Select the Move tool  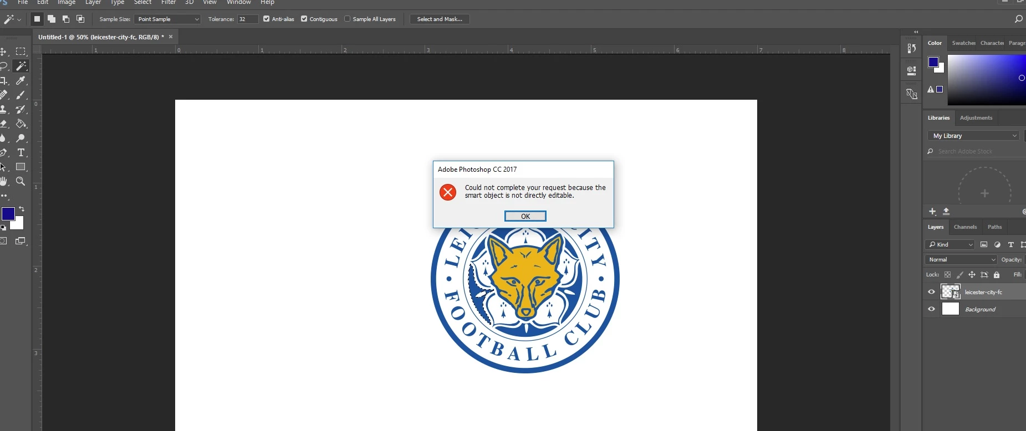pyautogui.click(x=3, y=52)
